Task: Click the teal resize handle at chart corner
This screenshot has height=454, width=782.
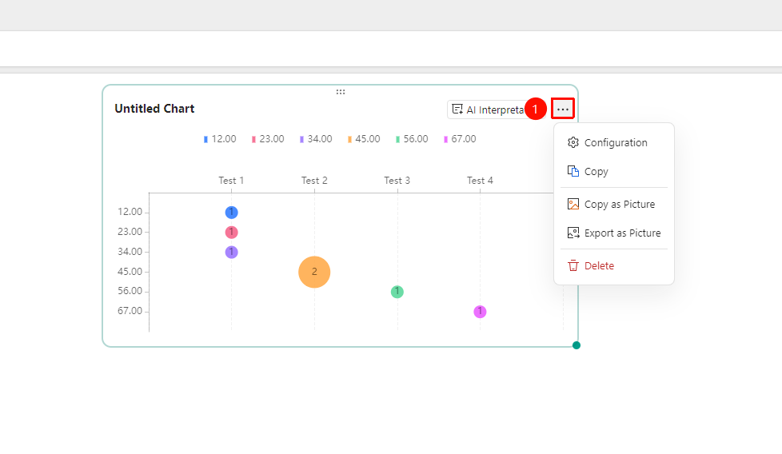Action: pyautogui.click(x=577, y=345)
